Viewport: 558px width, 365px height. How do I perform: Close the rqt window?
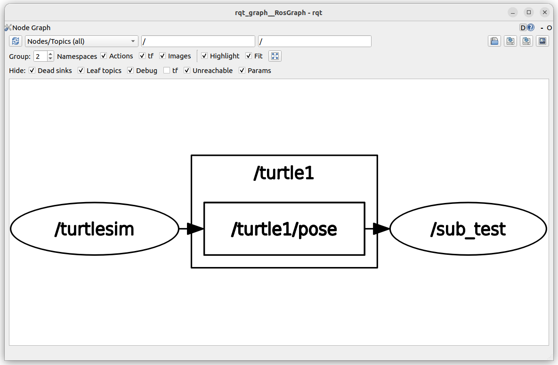point(545,12)
